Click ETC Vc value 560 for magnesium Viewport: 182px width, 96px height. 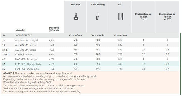120,59
